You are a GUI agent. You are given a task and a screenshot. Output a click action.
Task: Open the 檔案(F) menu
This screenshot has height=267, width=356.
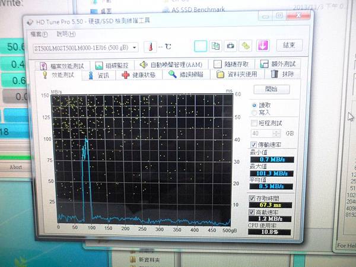point(39,34)
